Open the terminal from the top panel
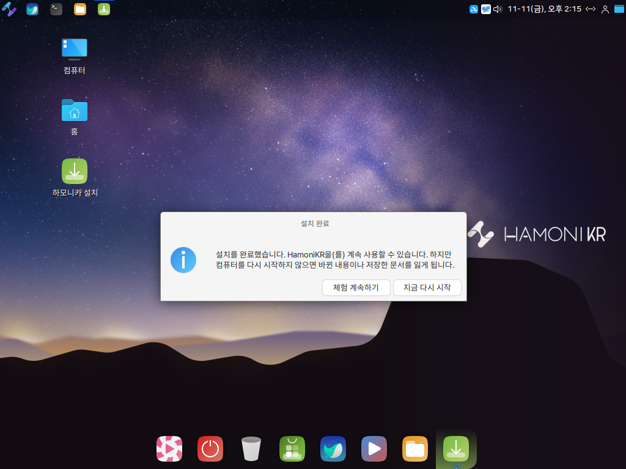This screenshot has width=626, height=469. (x=56, y=9)
